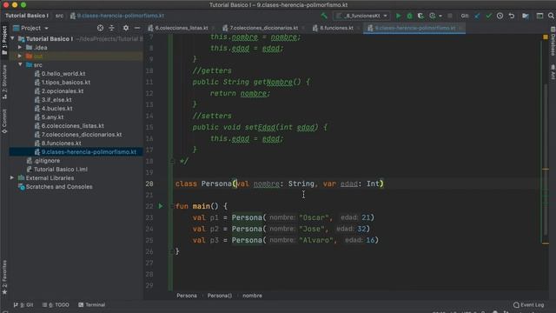Click Persona() in the editor breadcrumb
The width and height of the screenshot is (556, 313).
220,296
